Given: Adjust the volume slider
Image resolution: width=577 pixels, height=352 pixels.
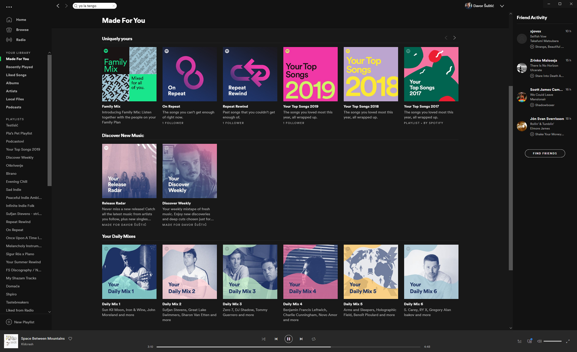Looking at the screenshot, I should pos(552,341).
